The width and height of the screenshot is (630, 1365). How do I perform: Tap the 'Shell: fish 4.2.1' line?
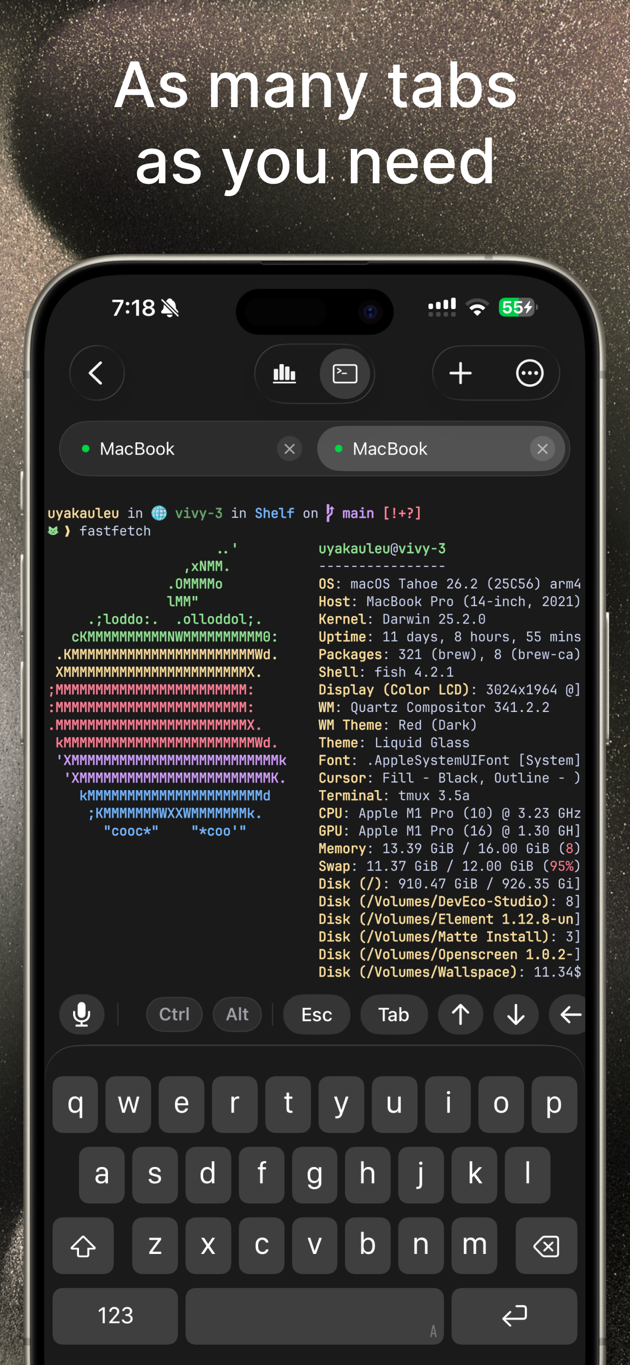(386, 673)
